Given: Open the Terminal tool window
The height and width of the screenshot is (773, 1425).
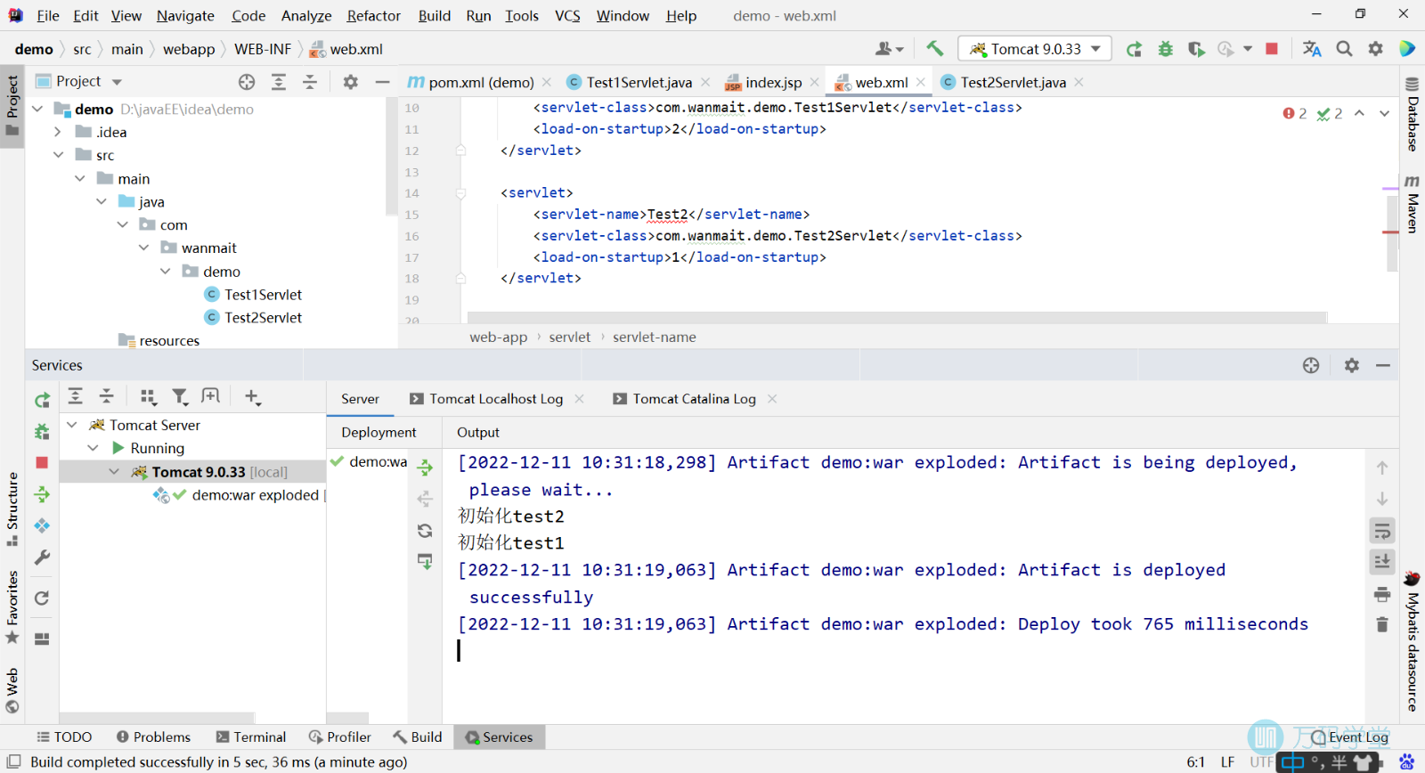Looking at the screenshot, I should pyautogui.click(x=250, y=736).
